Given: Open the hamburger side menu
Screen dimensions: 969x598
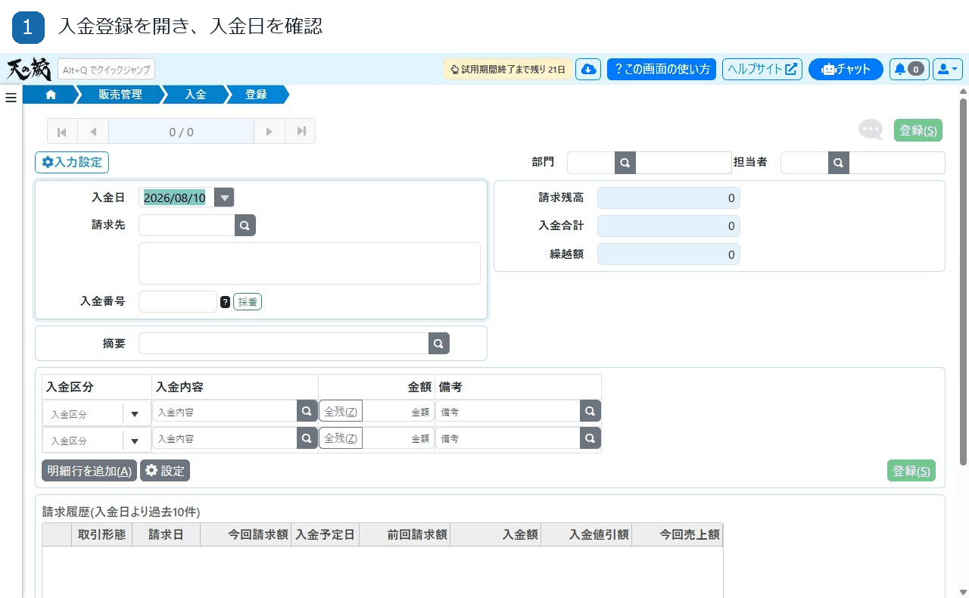Looking at the screenshot, I should tap(11, 98).
